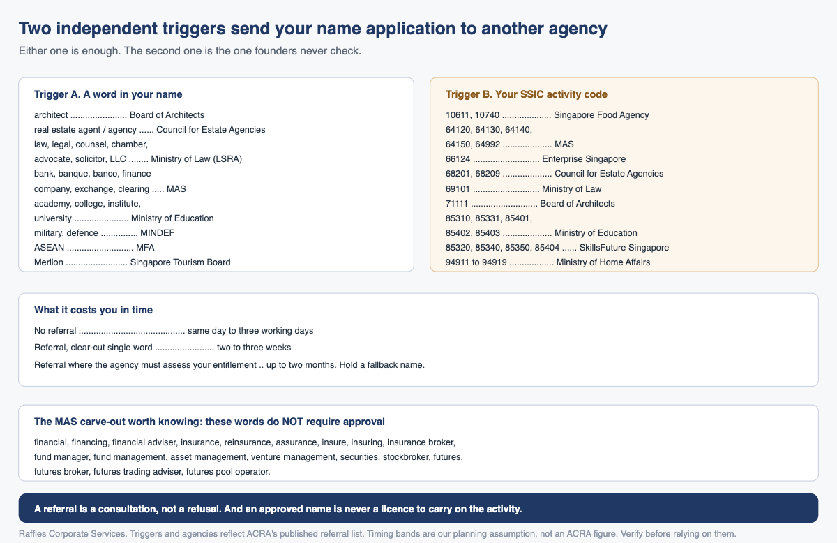Viewport: 837px width, 543px height.
Task: Select the '10611, 10740 ... Singapore Food Agency' row
Action: [548, 114]
